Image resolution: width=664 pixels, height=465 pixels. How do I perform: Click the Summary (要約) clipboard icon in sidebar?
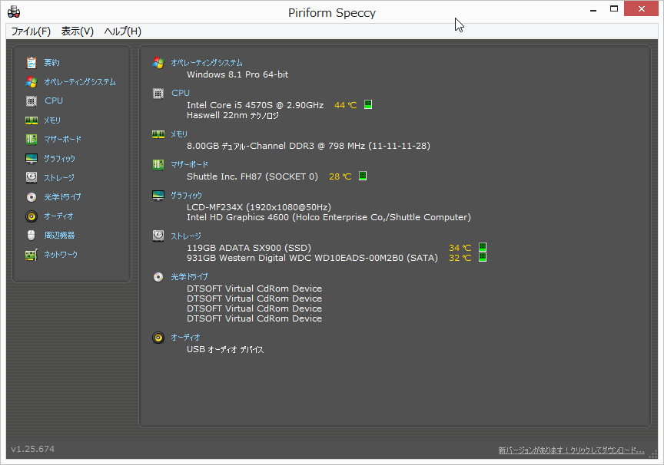coord(32,63)
